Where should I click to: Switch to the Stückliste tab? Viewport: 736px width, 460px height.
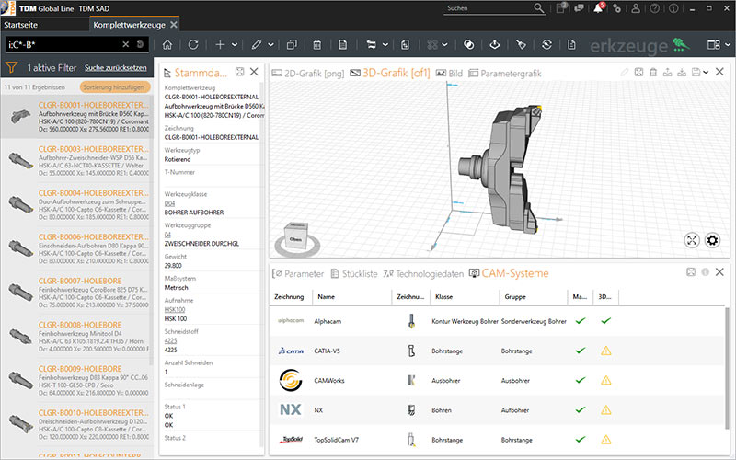(x=354, y=273)
